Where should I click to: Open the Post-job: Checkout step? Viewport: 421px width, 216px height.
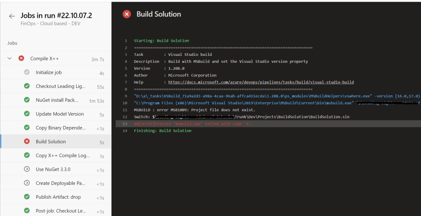[x=61, y=211]
